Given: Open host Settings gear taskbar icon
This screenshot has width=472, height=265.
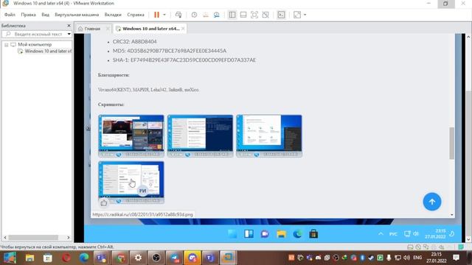Looking at the screenshot, I should [138, 258].
